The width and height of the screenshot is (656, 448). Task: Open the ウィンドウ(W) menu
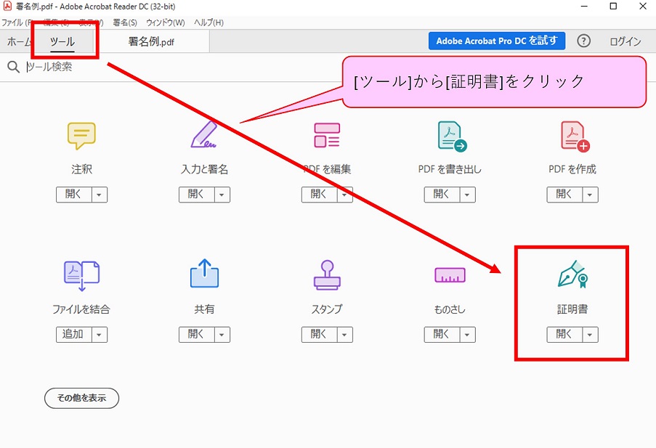click(x=165, y=23)
